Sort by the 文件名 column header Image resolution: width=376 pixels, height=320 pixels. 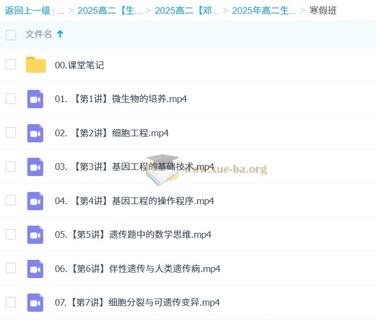[x=39, y=34]
